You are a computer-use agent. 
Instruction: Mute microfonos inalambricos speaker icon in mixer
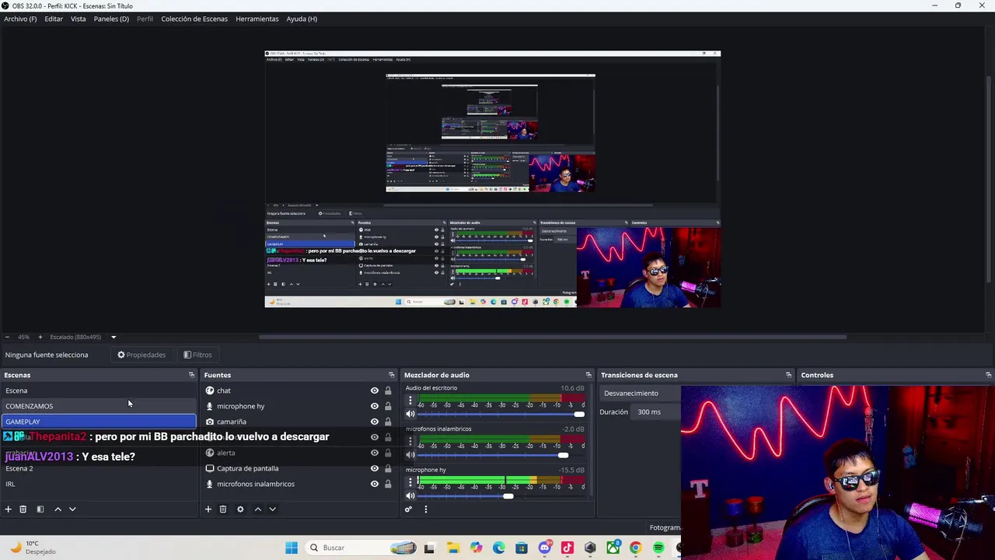click(410, 455)
